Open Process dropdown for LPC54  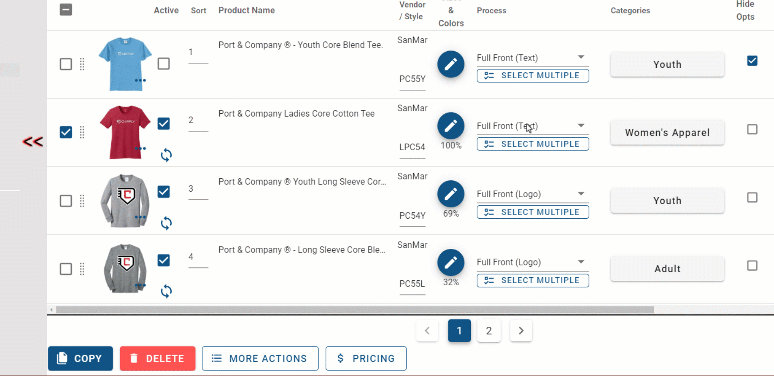coord(533,126)
